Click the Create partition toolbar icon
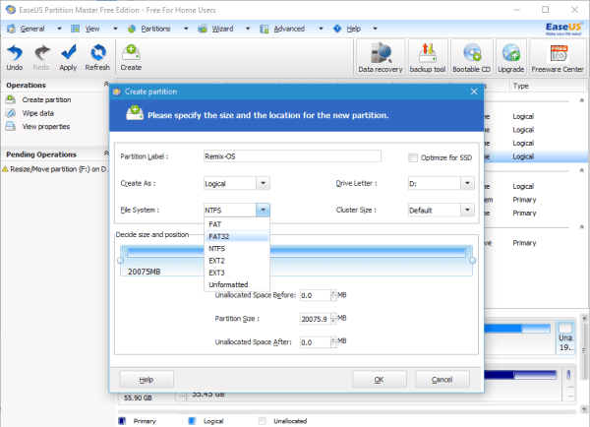590x427 pixels. [x=131, y=57]
